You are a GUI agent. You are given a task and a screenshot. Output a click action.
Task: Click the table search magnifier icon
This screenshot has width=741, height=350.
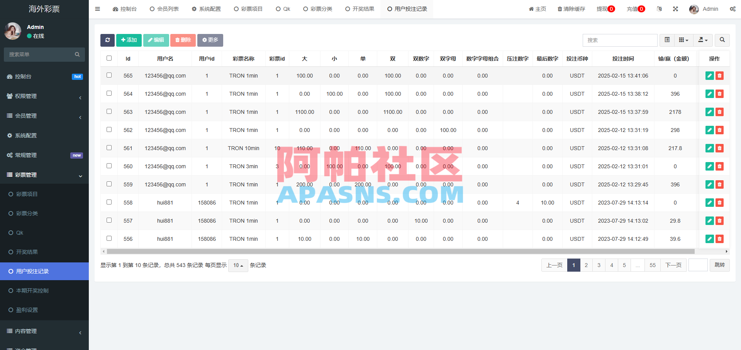click(722, 40)
